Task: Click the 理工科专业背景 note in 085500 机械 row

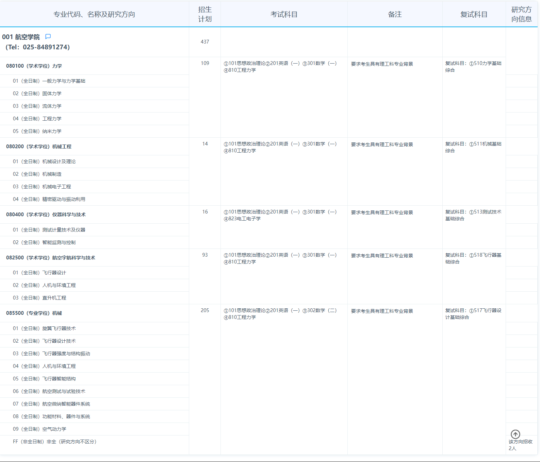Action: coord(382,311)
